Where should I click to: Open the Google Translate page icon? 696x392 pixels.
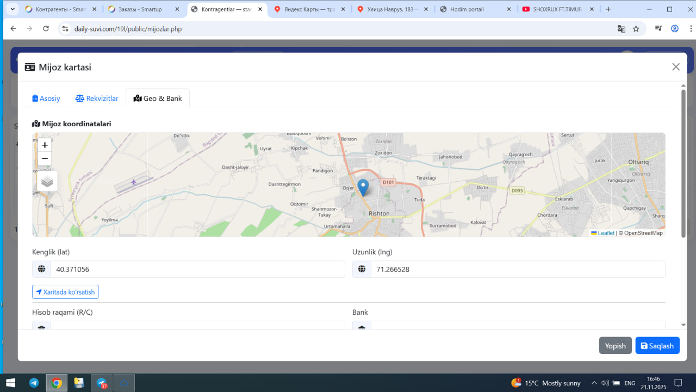[621, 29]
